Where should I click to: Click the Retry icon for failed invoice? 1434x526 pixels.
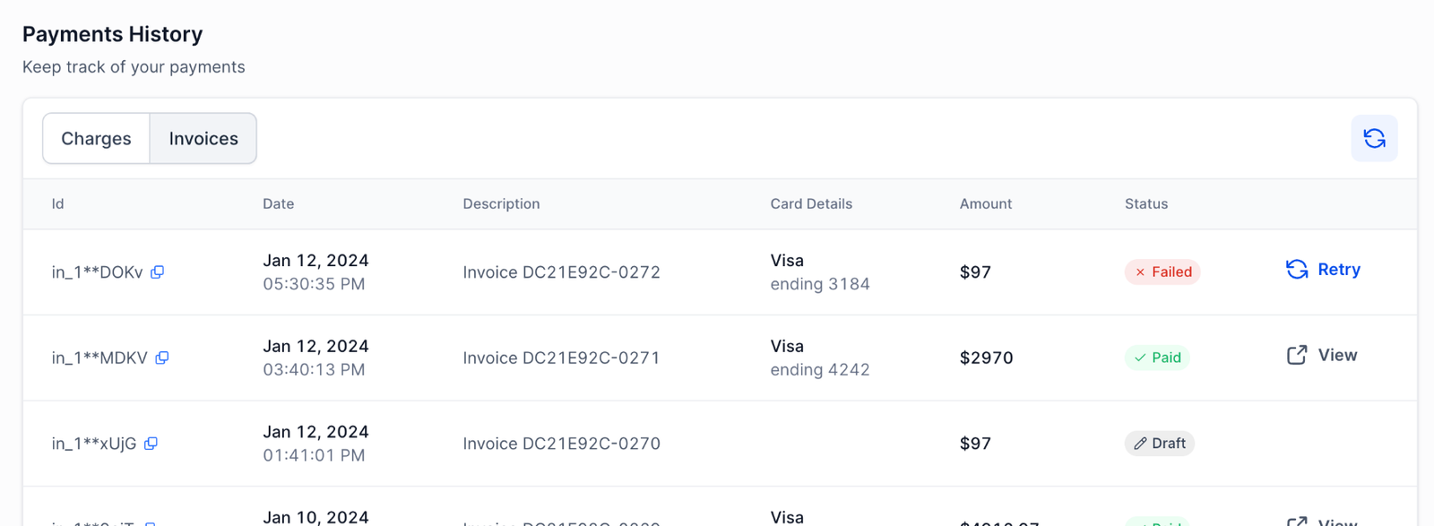pyautogui.click(x=1297, y=270)
